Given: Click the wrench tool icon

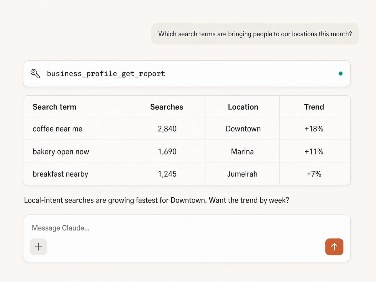Looking at the screenshot, I should pos(35,74).
